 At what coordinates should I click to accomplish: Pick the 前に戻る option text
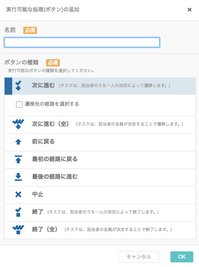(43, 141)
